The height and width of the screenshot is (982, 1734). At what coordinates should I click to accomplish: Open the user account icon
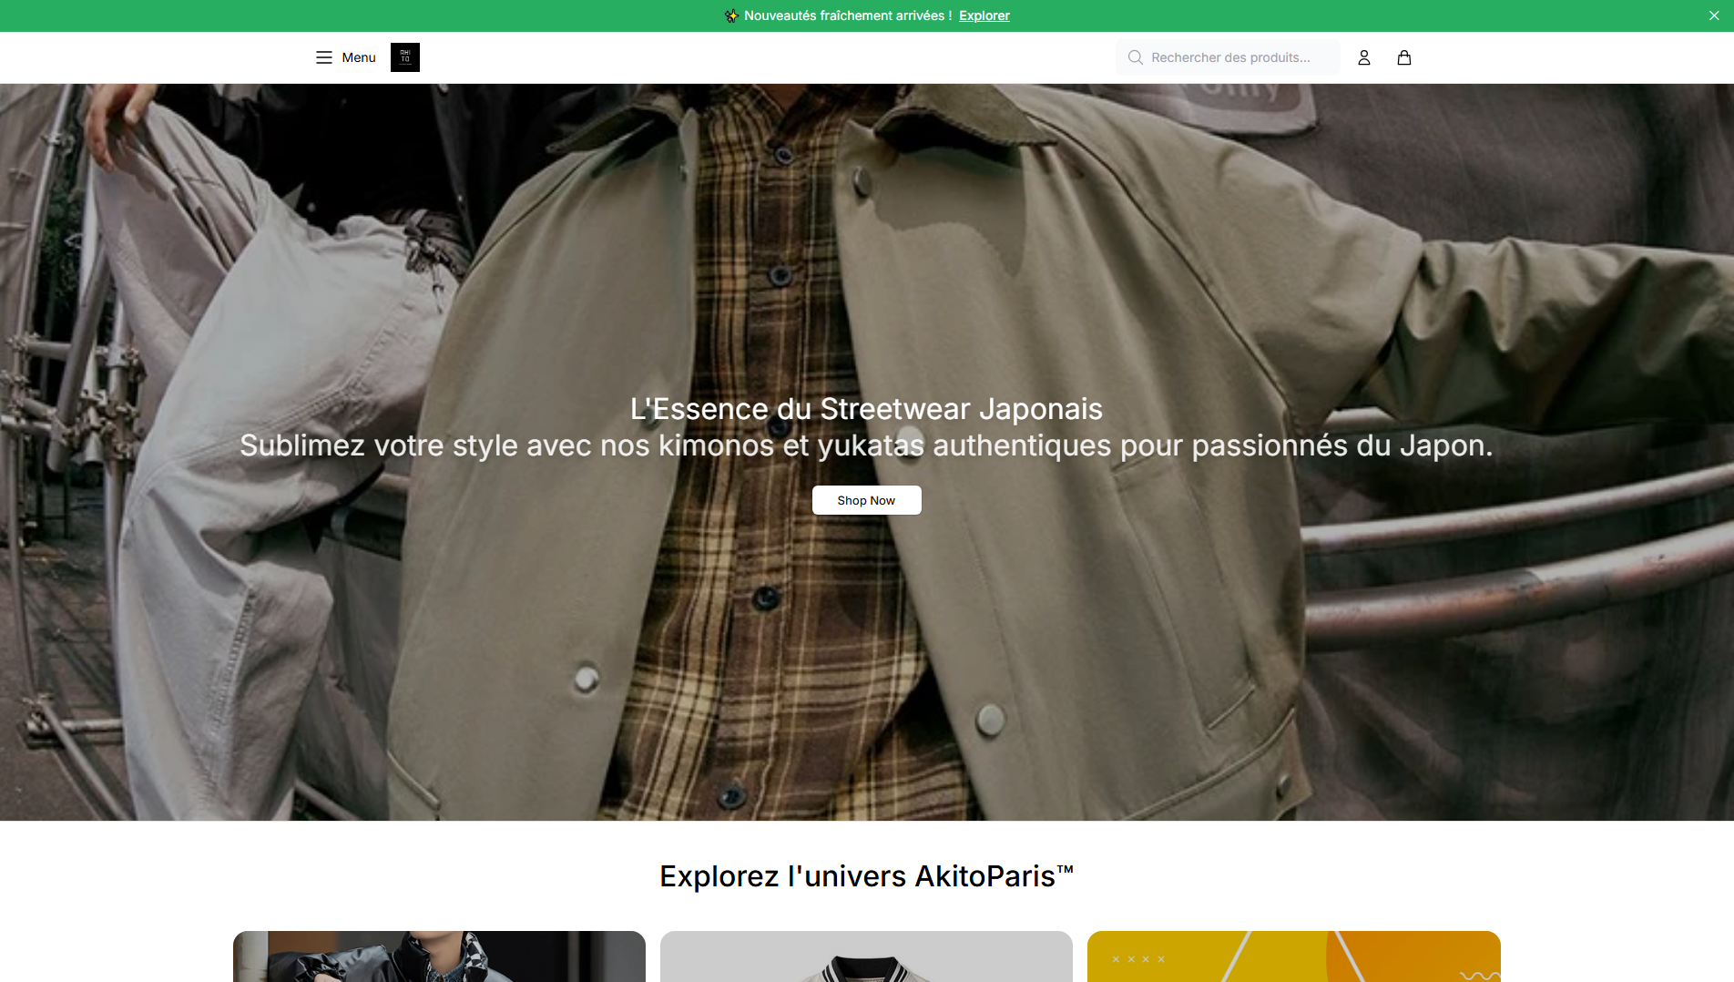(x=1364, y=57)
